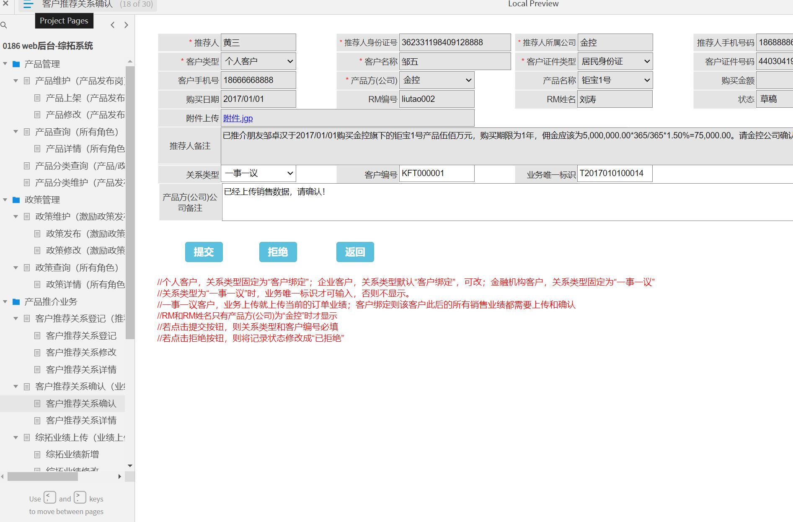The width and height of the screenshot is (793, 522).
Task: Click the 产品管理 folder icon
Action: (x=16, y=64)
